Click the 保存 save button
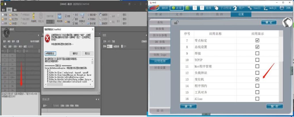The image size is (294, 117). coord(274,106)
